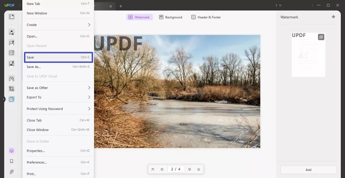The image size is (345, 178).
Task: Select the UPDF watermark template thumbnail
Action: 308,55
